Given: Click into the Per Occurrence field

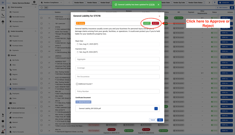Looking at the screenshot, I should coord(117,77).
